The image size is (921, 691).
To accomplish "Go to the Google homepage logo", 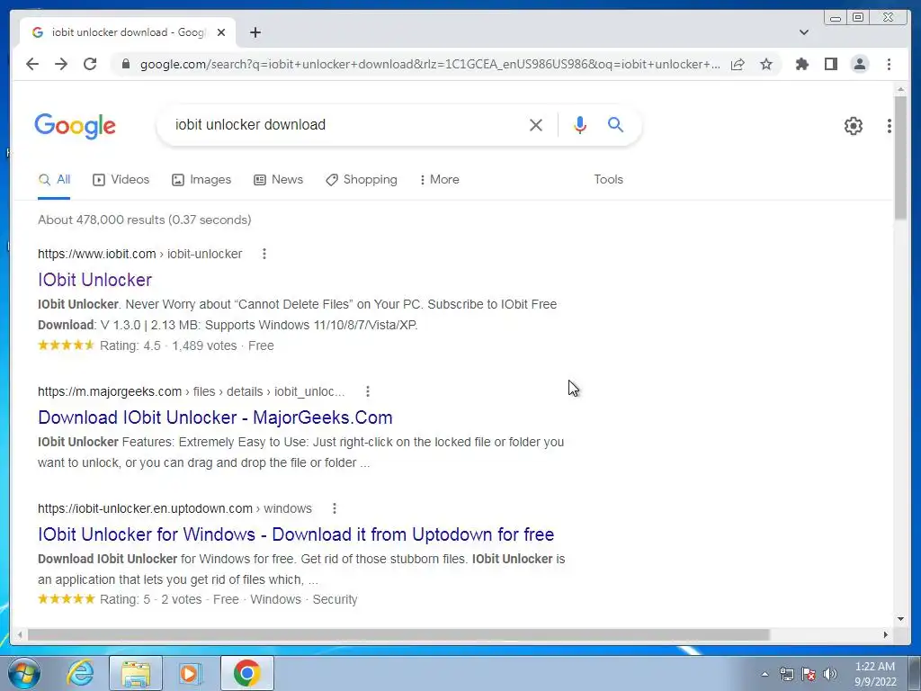I will (x=76, y=126).
